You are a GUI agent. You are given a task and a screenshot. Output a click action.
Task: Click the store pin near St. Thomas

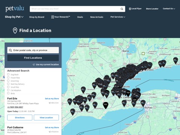pyautogui.click(x=73, y=112)
